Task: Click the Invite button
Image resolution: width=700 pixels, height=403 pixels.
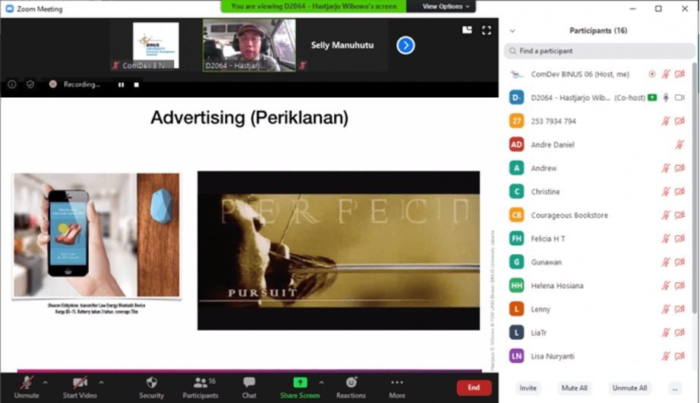Action: click(x=528, y=388)
